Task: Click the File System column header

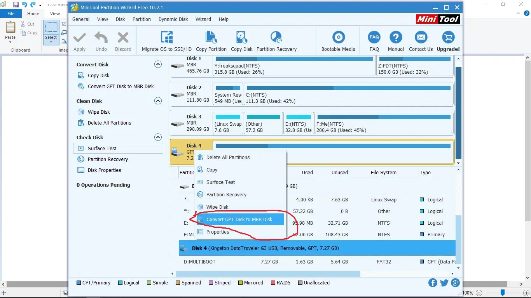Action: pyautogui.click(x=384, y=173)
